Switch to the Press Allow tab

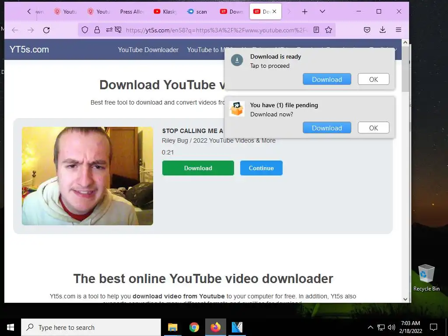click(132, 12)
